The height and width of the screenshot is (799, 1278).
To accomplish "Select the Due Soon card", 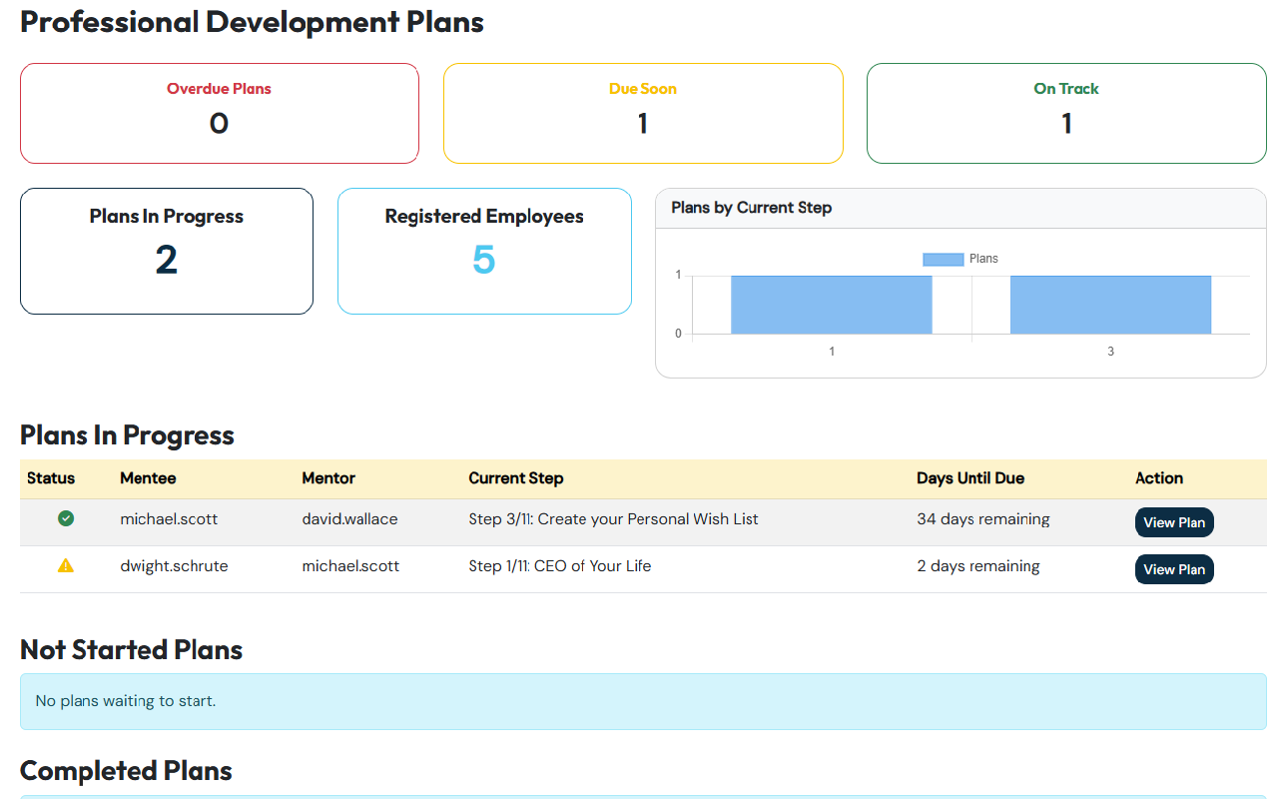I will [643, 113].
